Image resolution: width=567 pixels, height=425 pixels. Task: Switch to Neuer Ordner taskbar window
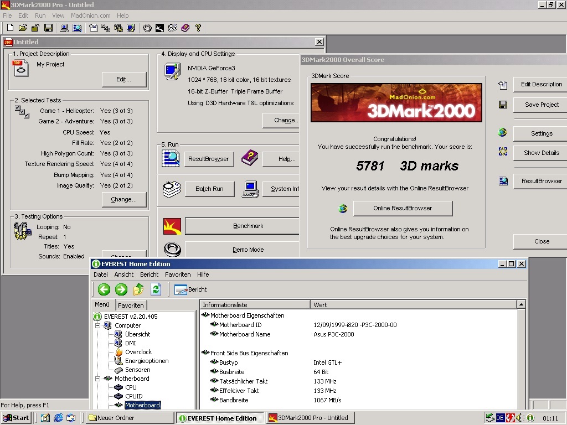130,418
